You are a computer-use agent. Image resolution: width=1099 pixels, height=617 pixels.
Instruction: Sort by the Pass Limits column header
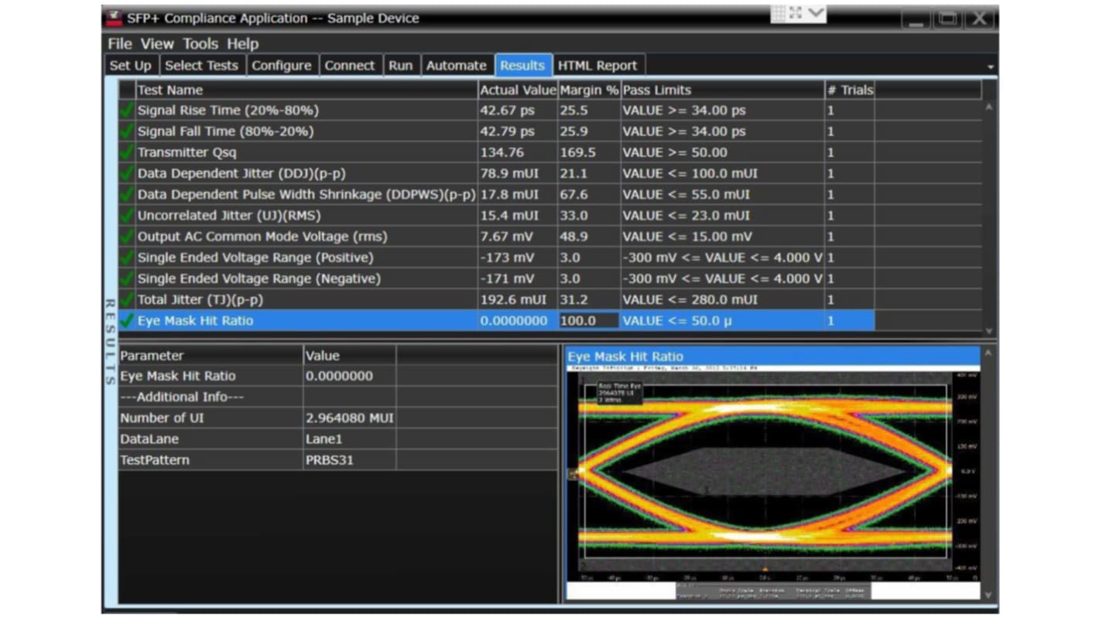tap(723, 90)
